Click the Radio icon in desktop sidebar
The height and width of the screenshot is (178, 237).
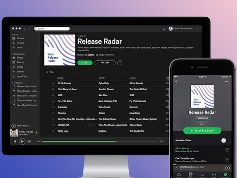[14, 48]
